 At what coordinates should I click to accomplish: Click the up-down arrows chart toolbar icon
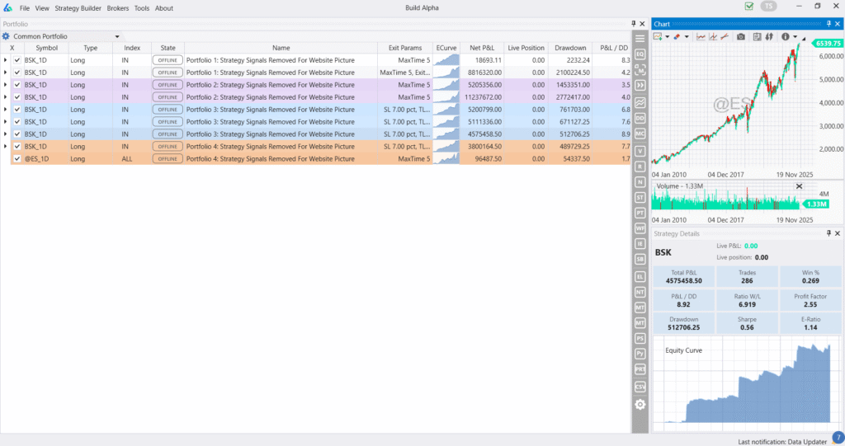coord(769,36)
